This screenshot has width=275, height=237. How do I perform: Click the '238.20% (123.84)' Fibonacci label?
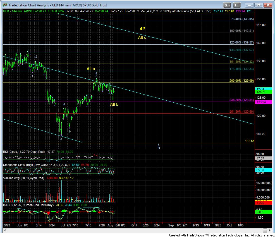pyautogui.click(x=242, y=100)
